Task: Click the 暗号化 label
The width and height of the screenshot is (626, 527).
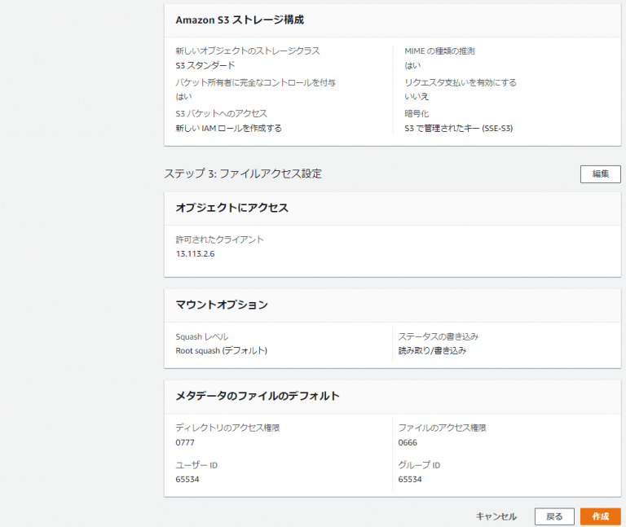Action: [417, 114]
